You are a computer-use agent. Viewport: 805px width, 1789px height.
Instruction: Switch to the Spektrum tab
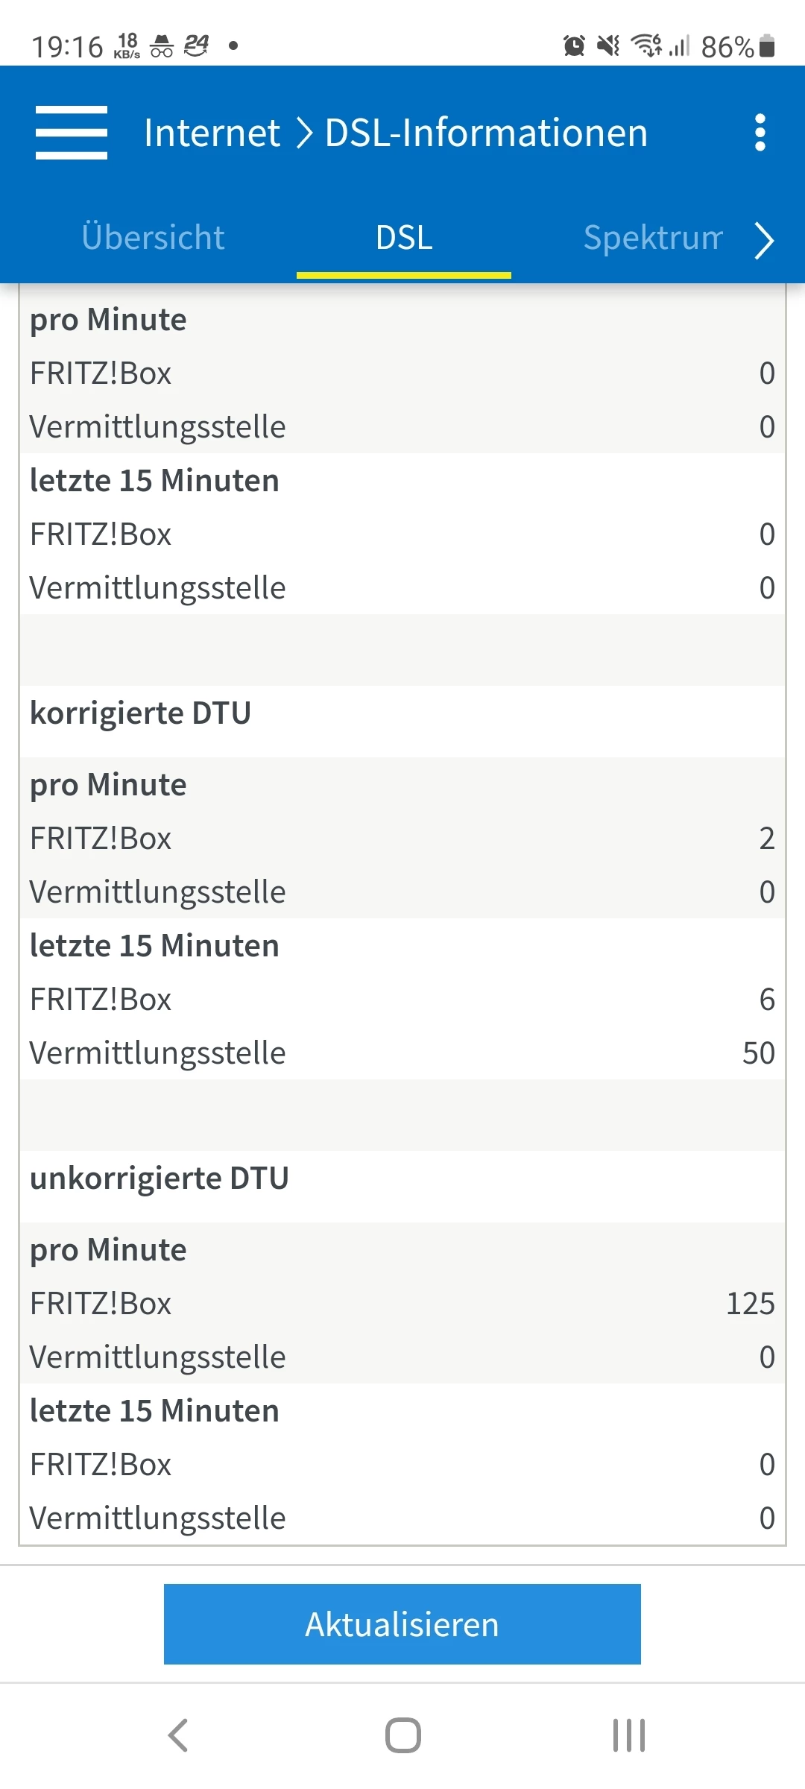(x=653, y=238)
